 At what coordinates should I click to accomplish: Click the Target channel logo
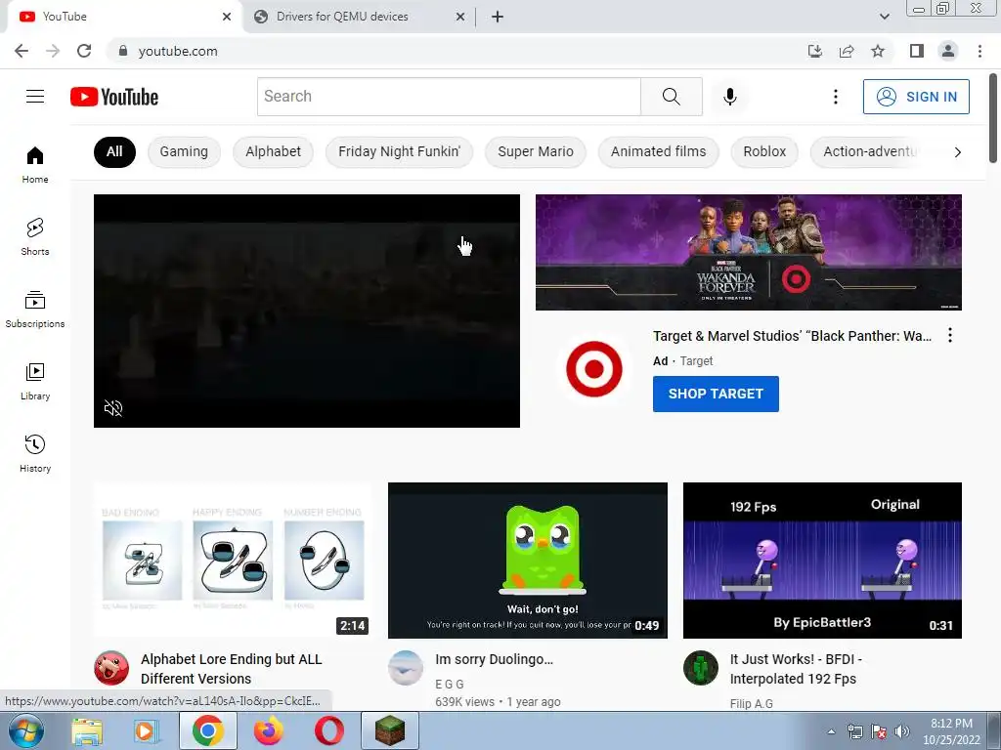593,368
